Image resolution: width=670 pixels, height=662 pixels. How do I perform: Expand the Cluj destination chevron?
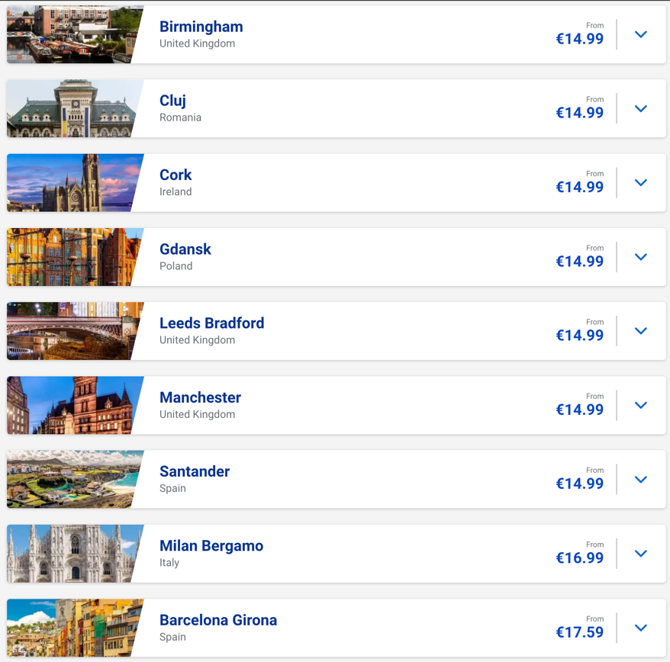point(641,108)
